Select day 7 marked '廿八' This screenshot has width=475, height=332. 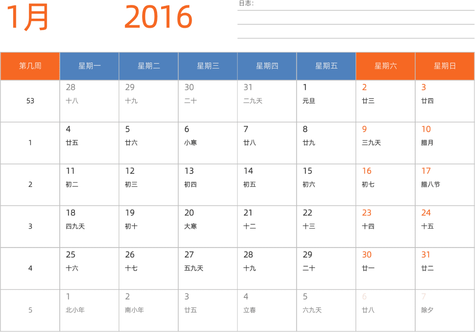[x=267, y=143]
